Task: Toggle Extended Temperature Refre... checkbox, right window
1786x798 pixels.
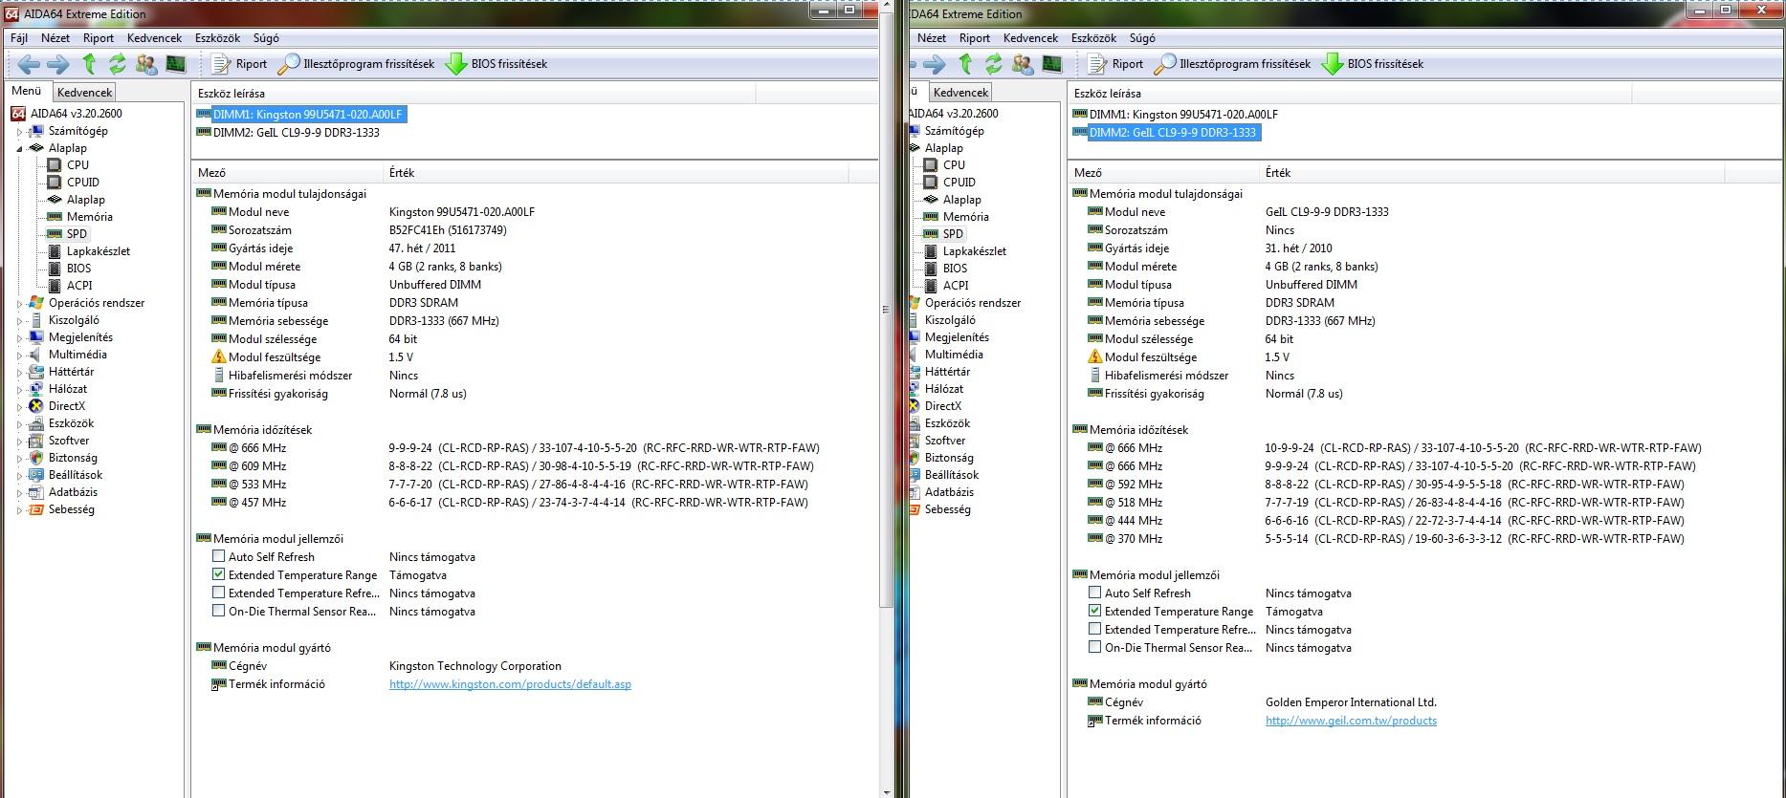Action: point(1094,629)
